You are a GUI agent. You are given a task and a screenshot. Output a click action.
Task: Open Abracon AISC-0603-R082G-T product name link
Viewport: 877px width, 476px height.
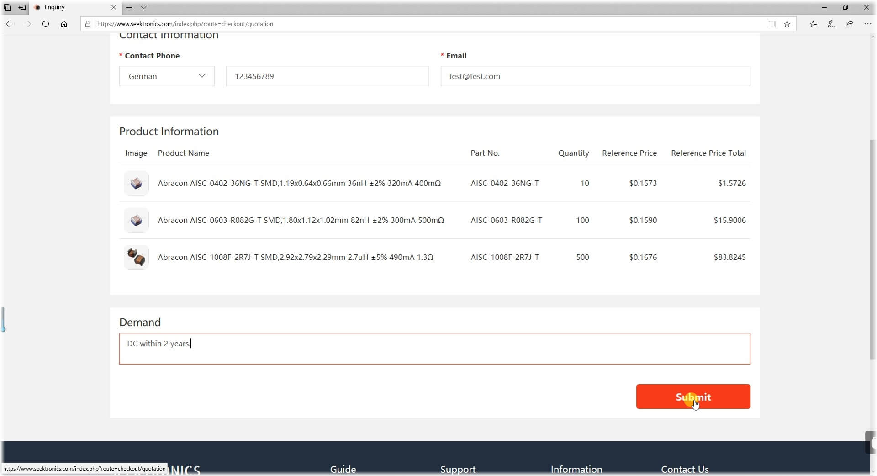301,220
